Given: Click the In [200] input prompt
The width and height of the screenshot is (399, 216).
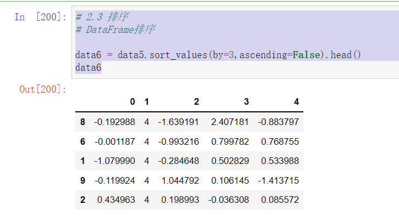Looking at the screenshot, I should pos(41,17).
